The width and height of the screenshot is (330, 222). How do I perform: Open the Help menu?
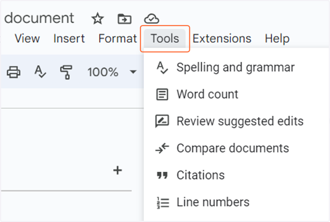click(x=277, y=39)
